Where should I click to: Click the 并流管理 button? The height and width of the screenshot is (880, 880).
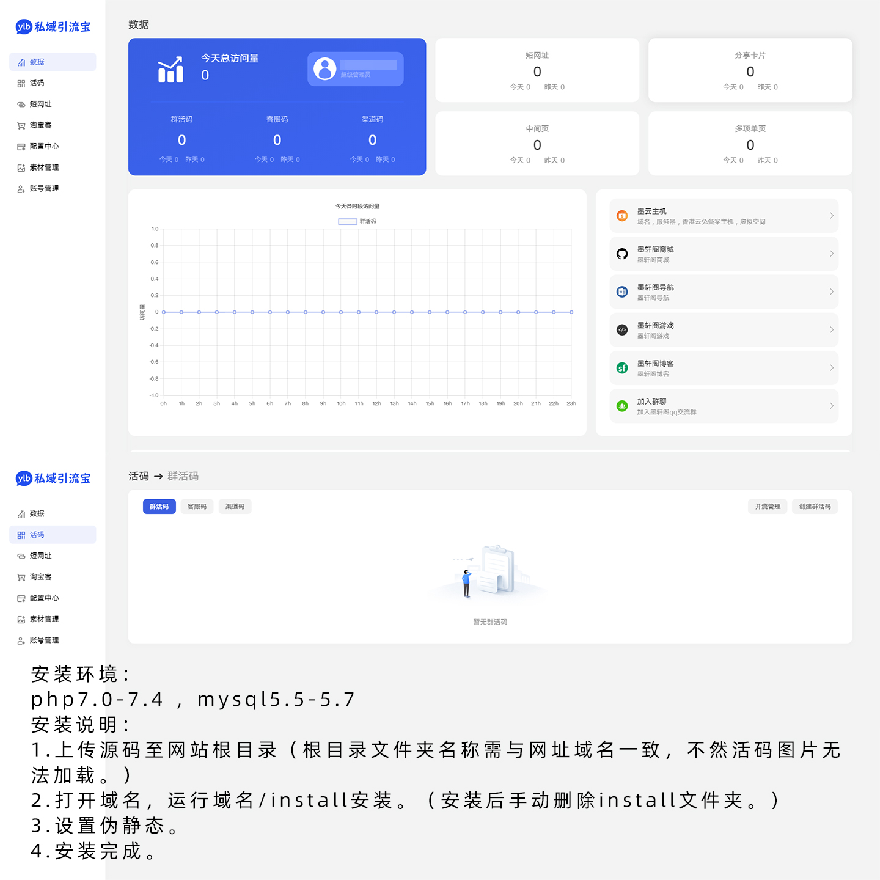pyautogui.click(x=767, y=507)
